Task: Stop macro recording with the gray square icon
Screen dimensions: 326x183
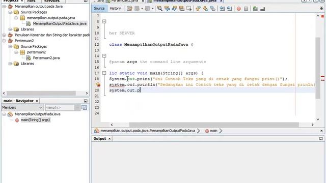Action: click(246, 9)
